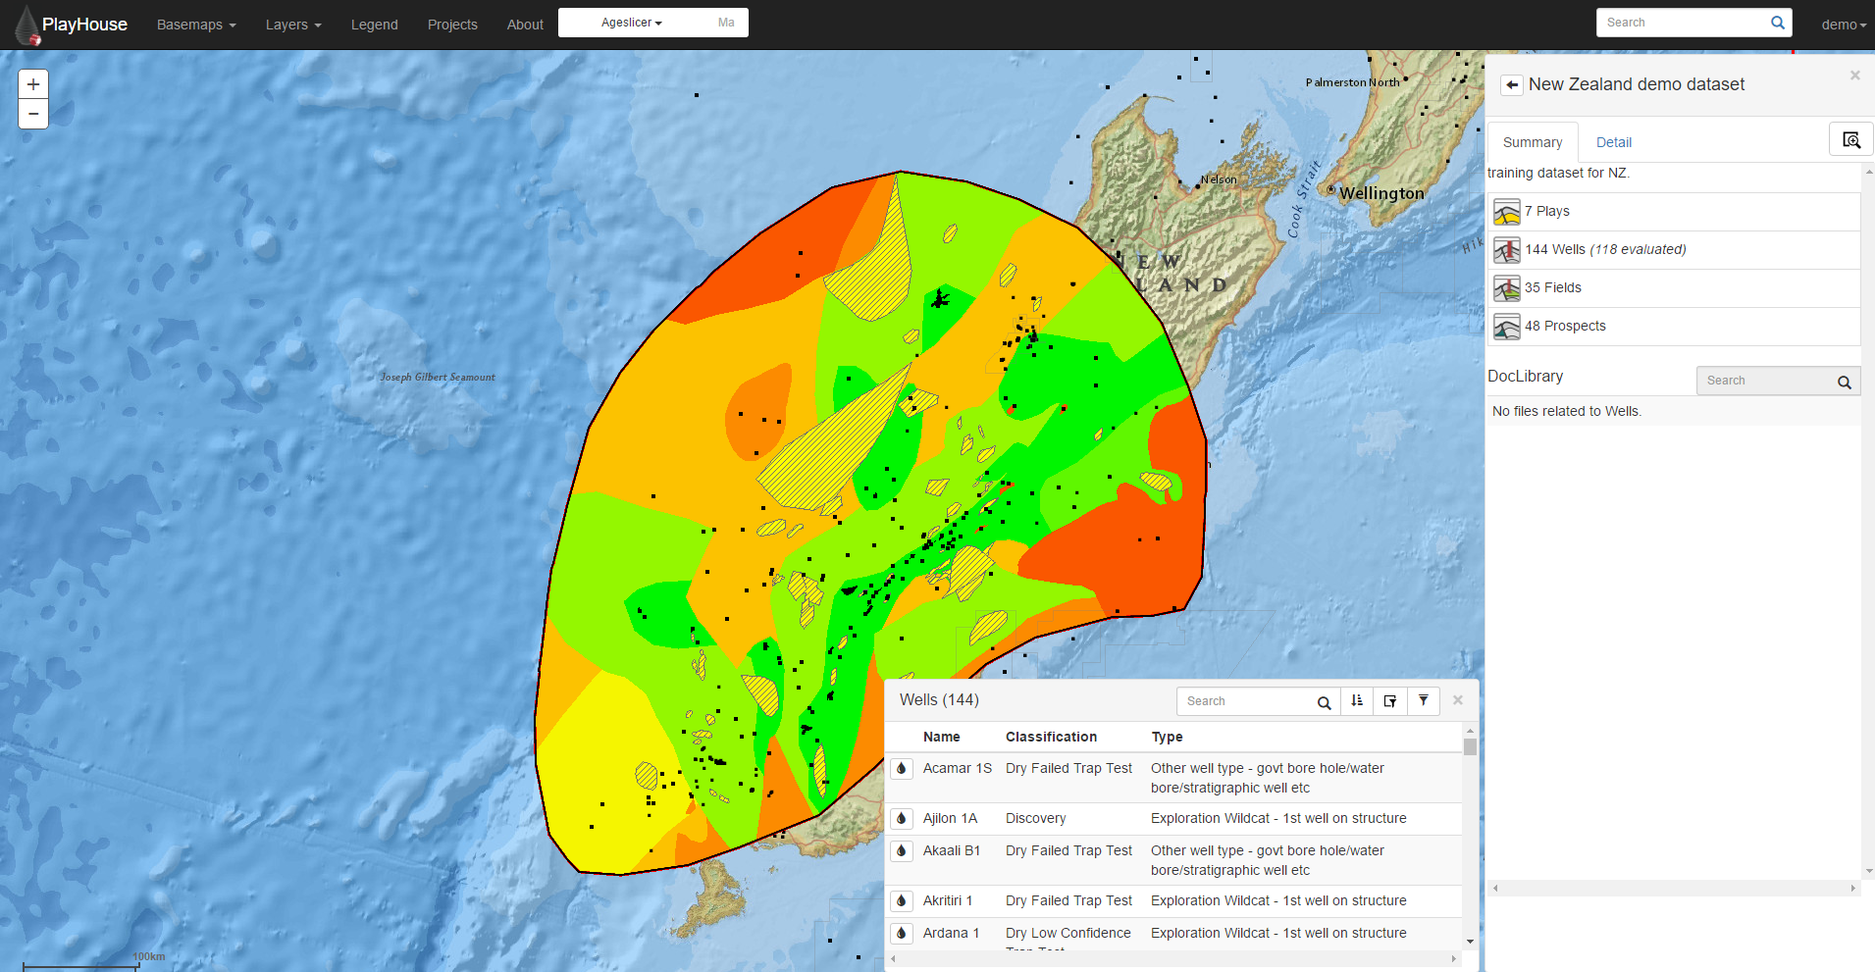Image resolution: width=1875 pixels, height=972 pixels.
Task: Click the Name column header
Action: [942, 737]
